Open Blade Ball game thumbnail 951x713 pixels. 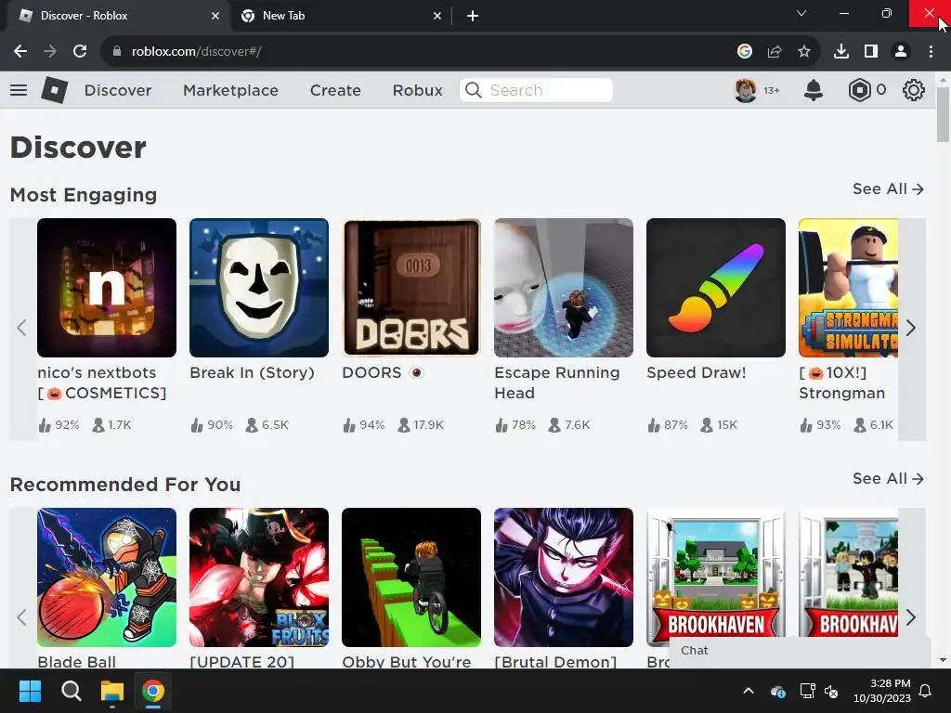(107, 577)
